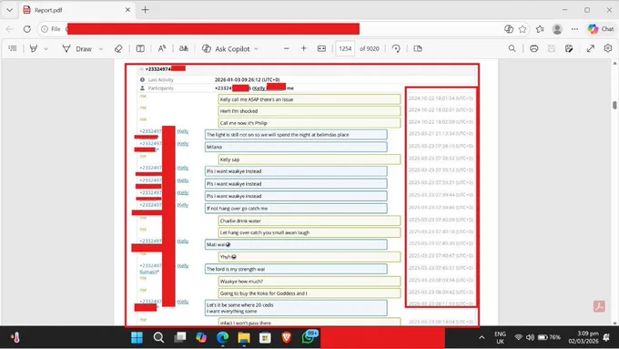Show the PDF table of contents
619x349 pixels.
(13, 48)
